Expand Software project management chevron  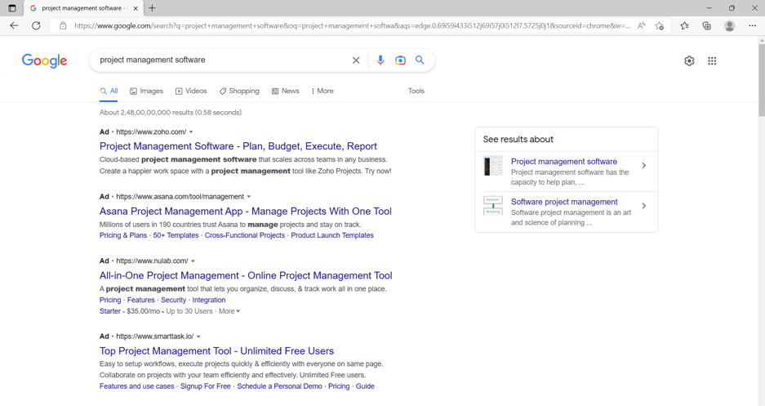pos(644,206)
